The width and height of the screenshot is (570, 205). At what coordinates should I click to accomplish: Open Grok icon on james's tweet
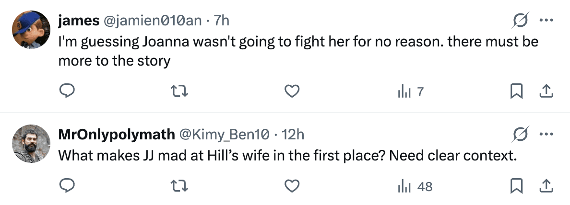[521, 20]
